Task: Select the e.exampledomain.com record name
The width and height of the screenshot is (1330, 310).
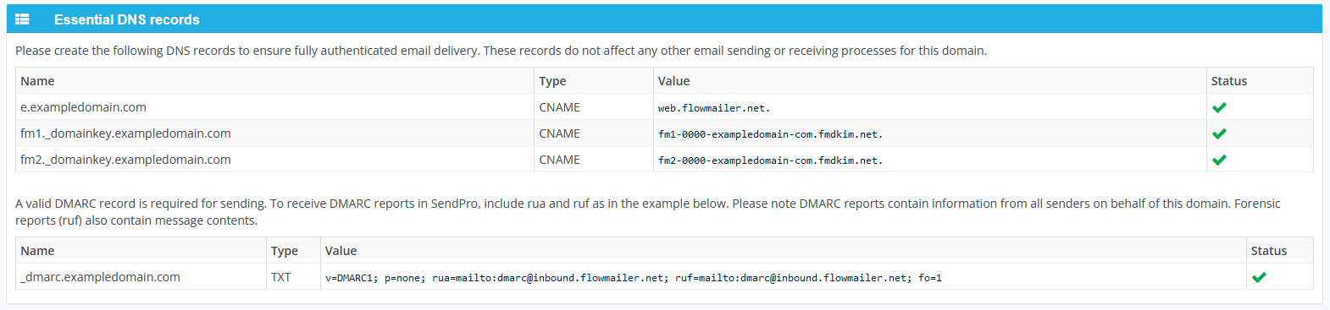Action: click(x=83, y=107)
